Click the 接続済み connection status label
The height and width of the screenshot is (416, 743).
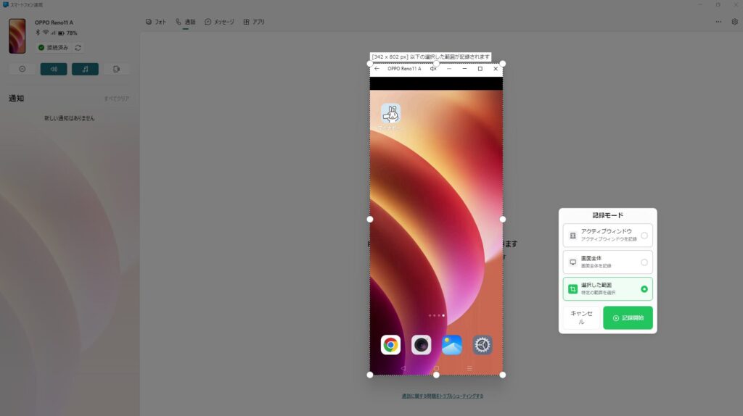point(57,47)
